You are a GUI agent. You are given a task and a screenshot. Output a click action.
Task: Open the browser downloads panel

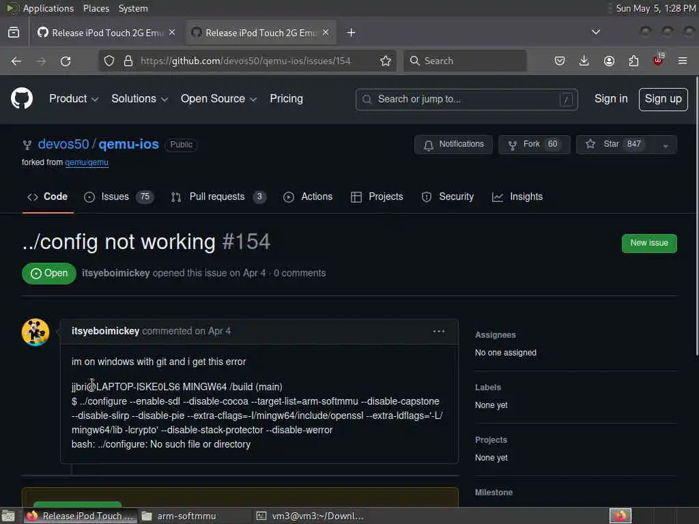pyautogui.click(x=584, y=61)
